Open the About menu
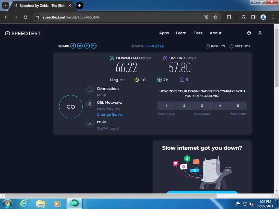Viewport: 279px width, 209px height. [215, 33]
